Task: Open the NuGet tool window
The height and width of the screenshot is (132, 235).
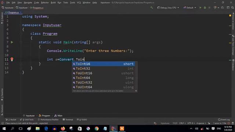Action: coord(11,120)
